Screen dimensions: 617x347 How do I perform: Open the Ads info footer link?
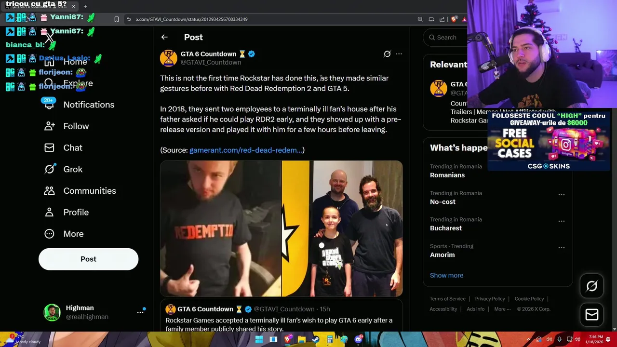(475, 309)
